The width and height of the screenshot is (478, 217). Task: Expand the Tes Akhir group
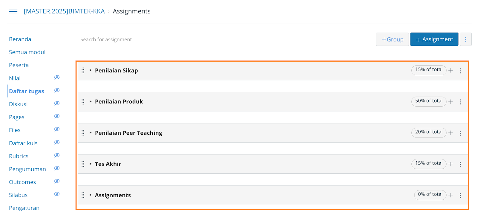point(91,164)
